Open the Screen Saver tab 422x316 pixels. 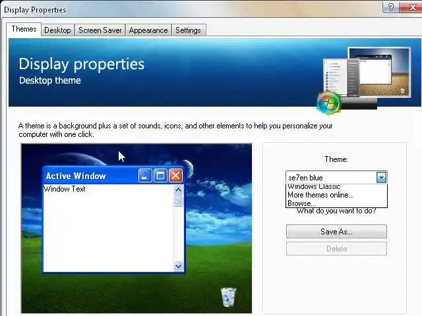[x=100, y=30]
